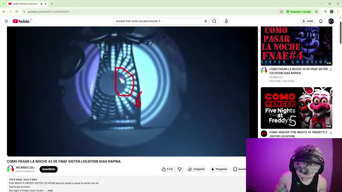342x192 pixels.
Task: Open the Crear button menu
Action: 307,21
